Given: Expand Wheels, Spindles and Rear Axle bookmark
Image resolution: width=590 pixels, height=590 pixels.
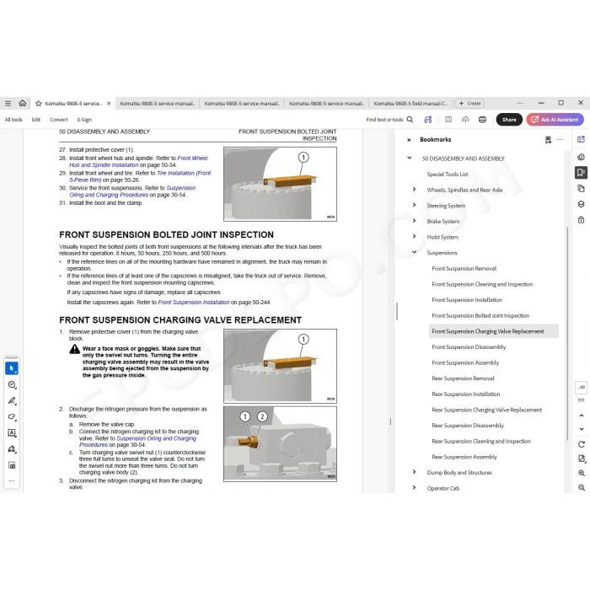Looking at the screenshot, I should (415, 190).
